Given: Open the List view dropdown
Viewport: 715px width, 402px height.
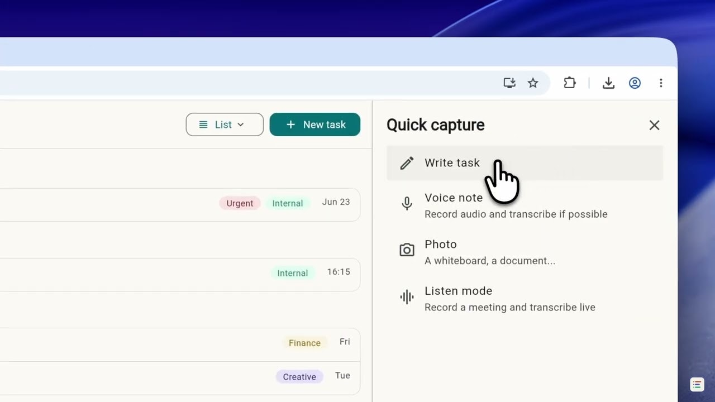Looking at the screenshot, I should 225,125.
